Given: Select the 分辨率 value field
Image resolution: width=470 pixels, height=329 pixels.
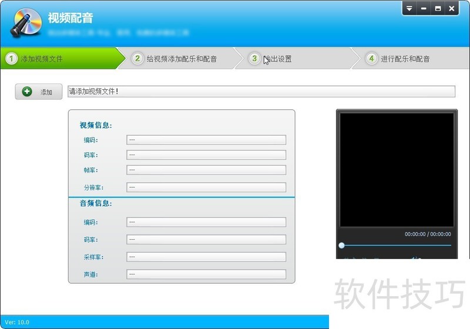Looking at the screenshot, I should [206, 187].
